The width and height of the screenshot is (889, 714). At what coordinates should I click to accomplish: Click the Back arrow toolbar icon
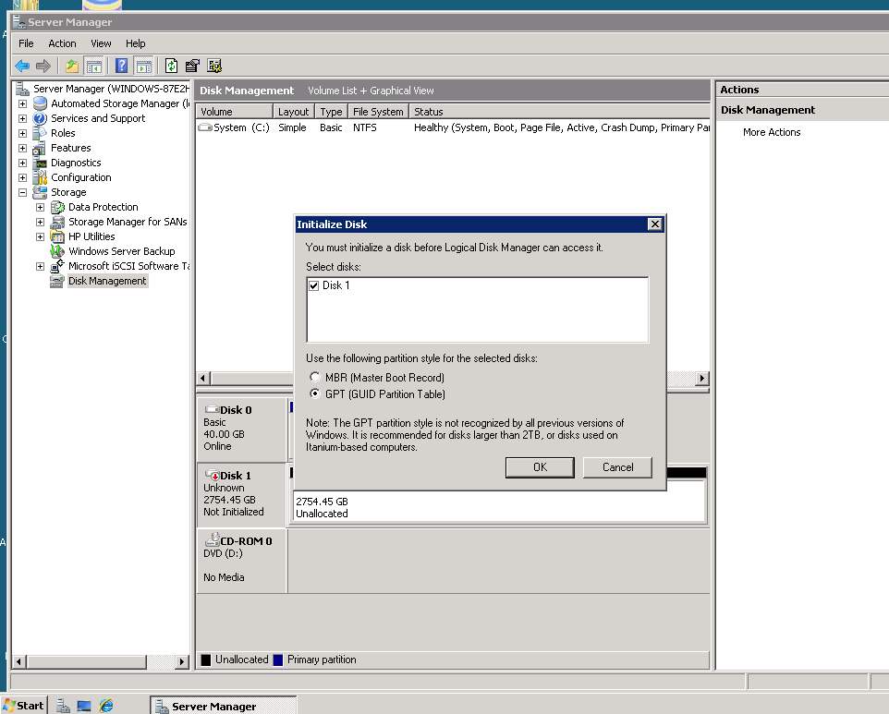[22, 67]
